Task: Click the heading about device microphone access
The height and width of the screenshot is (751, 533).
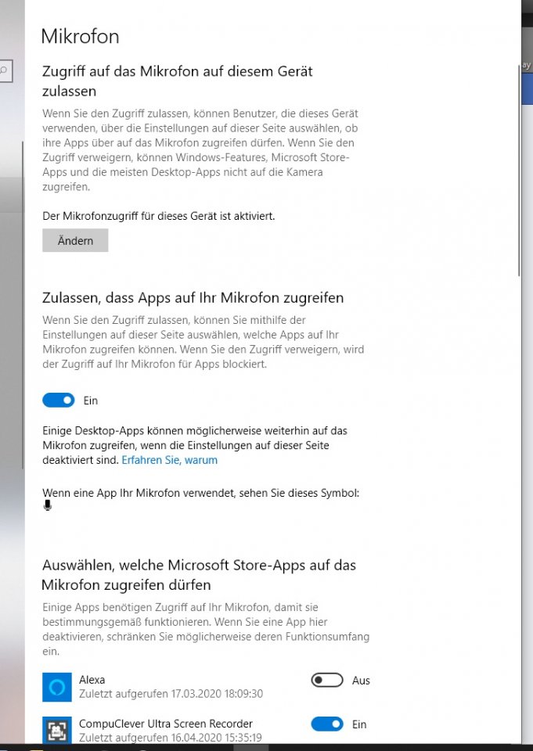Action: click(178, 81)
